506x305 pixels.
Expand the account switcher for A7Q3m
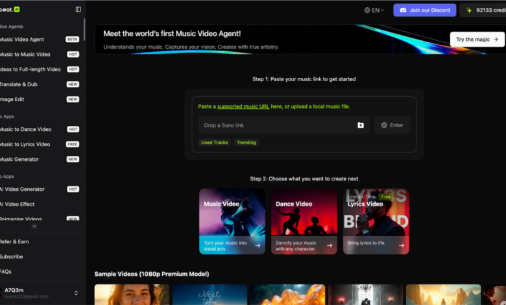[76, 293]
